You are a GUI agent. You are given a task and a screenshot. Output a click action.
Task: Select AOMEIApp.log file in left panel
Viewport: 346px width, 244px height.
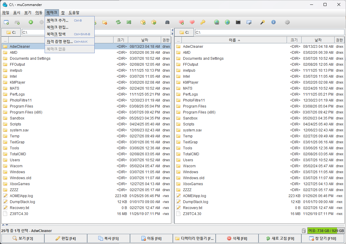(86, 196)
